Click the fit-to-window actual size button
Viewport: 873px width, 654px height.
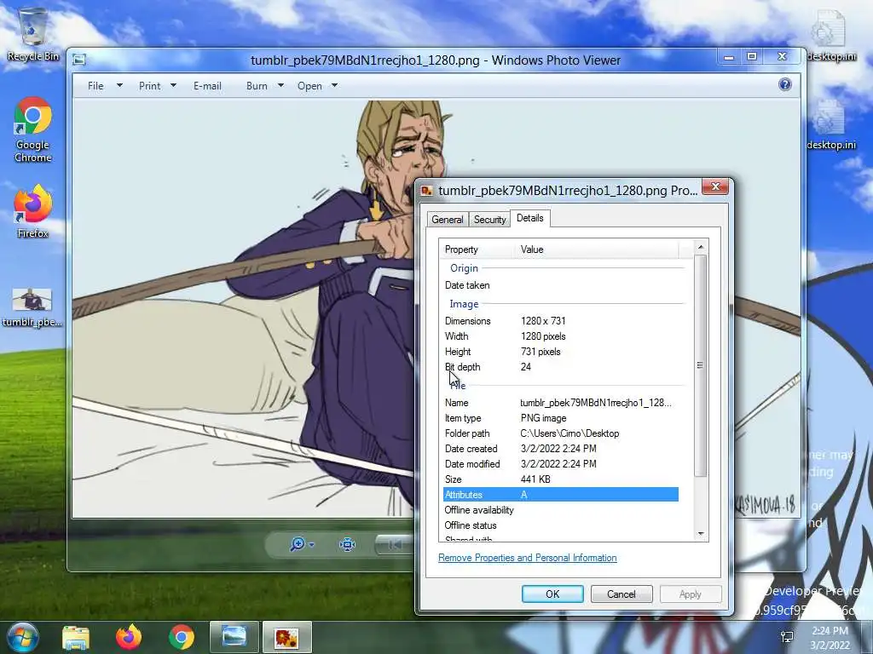click(x=348, y=544)
